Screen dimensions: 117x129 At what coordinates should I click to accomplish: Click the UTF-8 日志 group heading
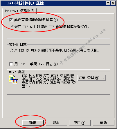tap(18, 45)
